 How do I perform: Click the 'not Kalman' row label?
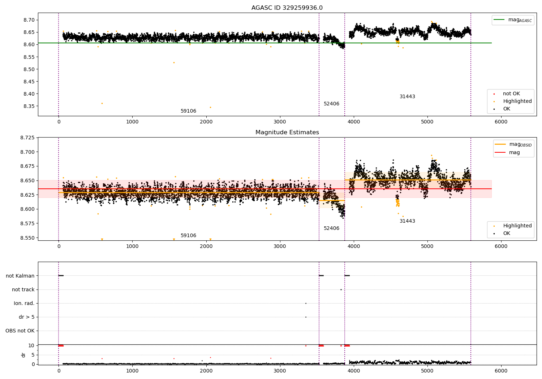click(20, 276)
